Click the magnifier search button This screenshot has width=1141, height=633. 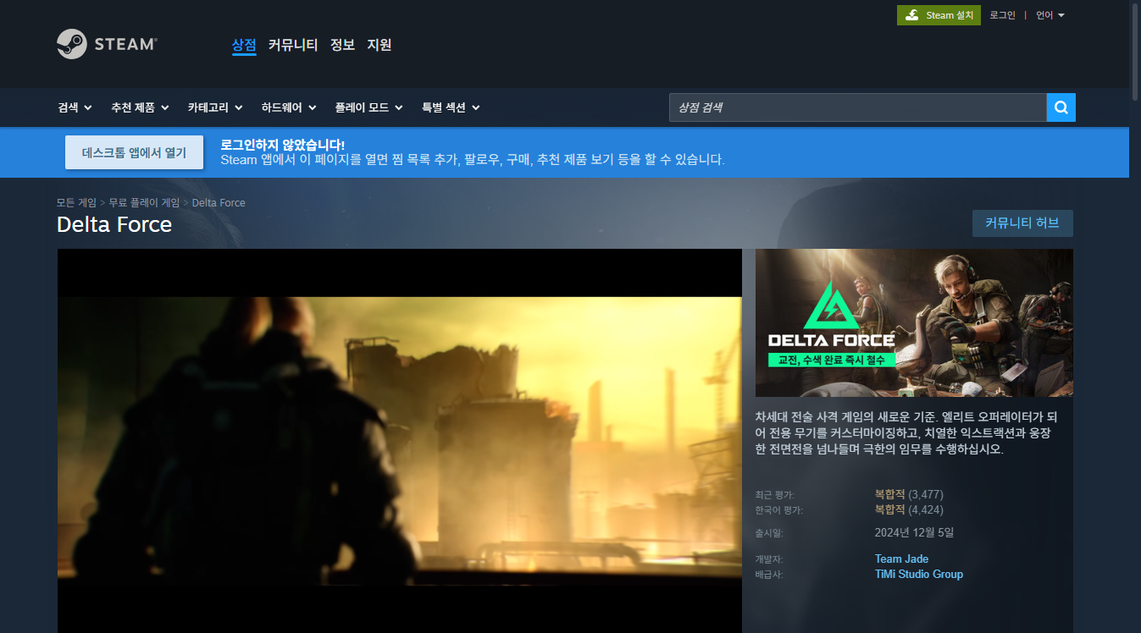(x=1061, y=107)
